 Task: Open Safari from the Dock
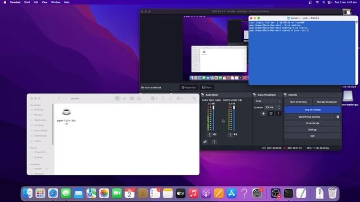click(53, 193)
